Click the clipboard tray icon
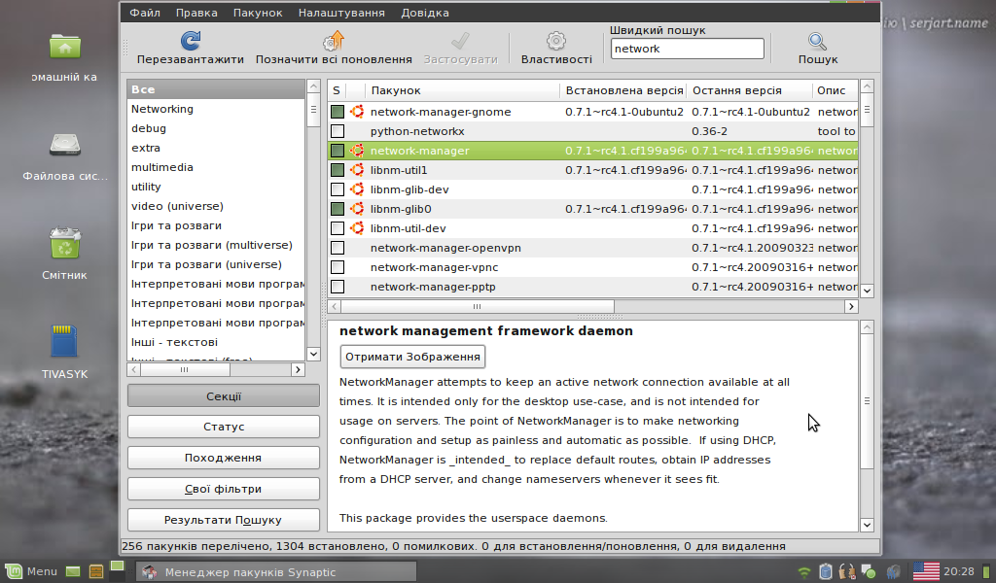Screen dimensions: 996x583 [825, 571]
